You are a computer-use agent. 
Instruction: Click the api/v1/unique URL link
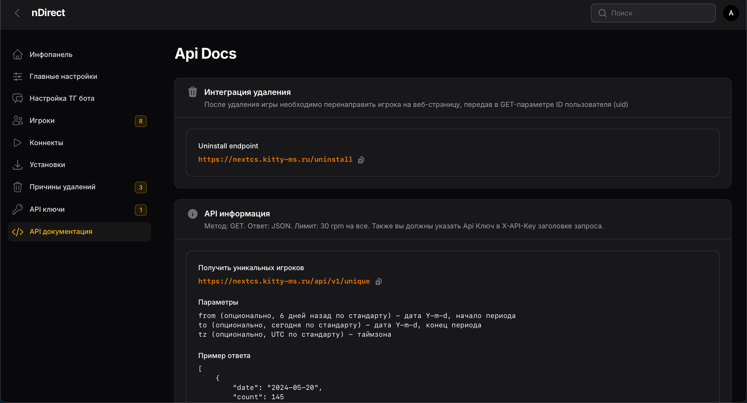coord(284,281)
